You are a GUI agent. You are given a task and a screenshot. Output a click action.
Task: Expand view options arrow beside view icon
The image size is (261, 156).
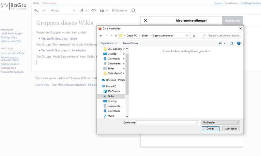click(x=225, y=43)
